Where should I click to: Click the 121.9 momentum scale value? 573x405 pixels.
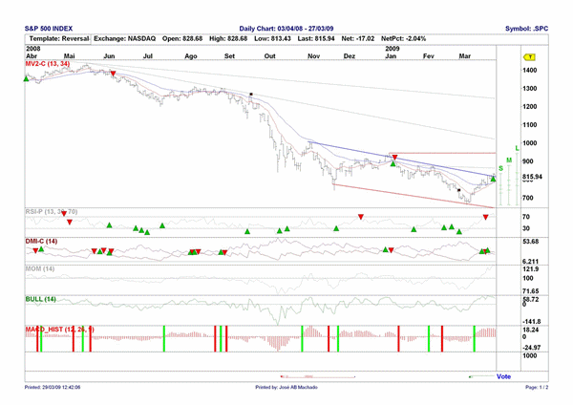[x=531, y=269]
